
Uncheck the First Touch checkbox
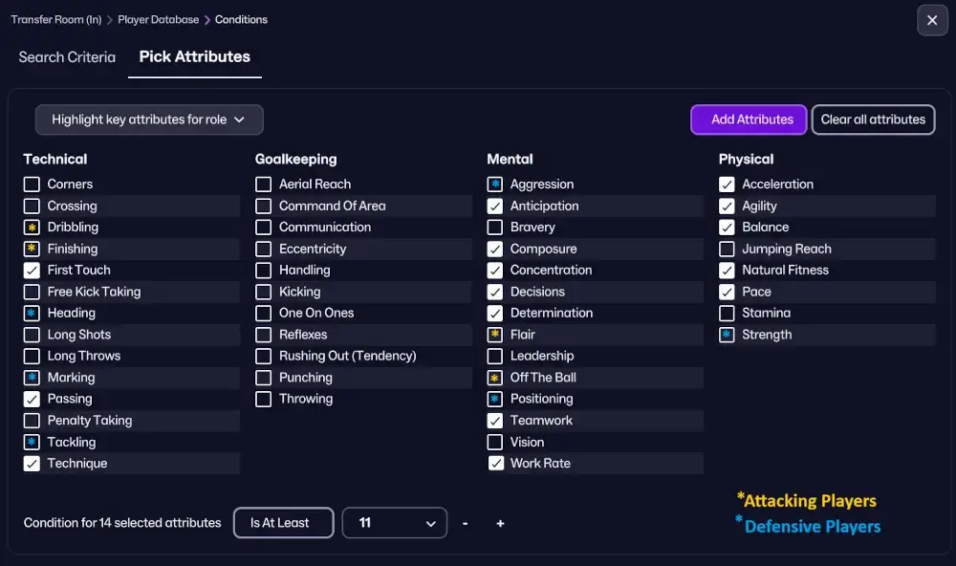coord(32,271)
